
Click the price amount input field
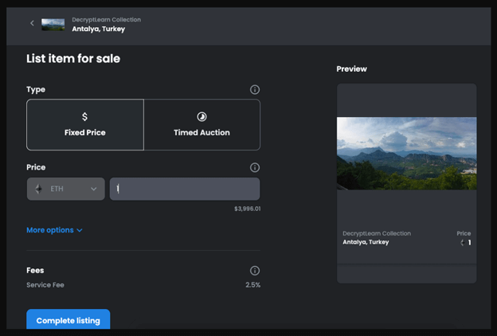pyautogui.click(x=185, y=189)
